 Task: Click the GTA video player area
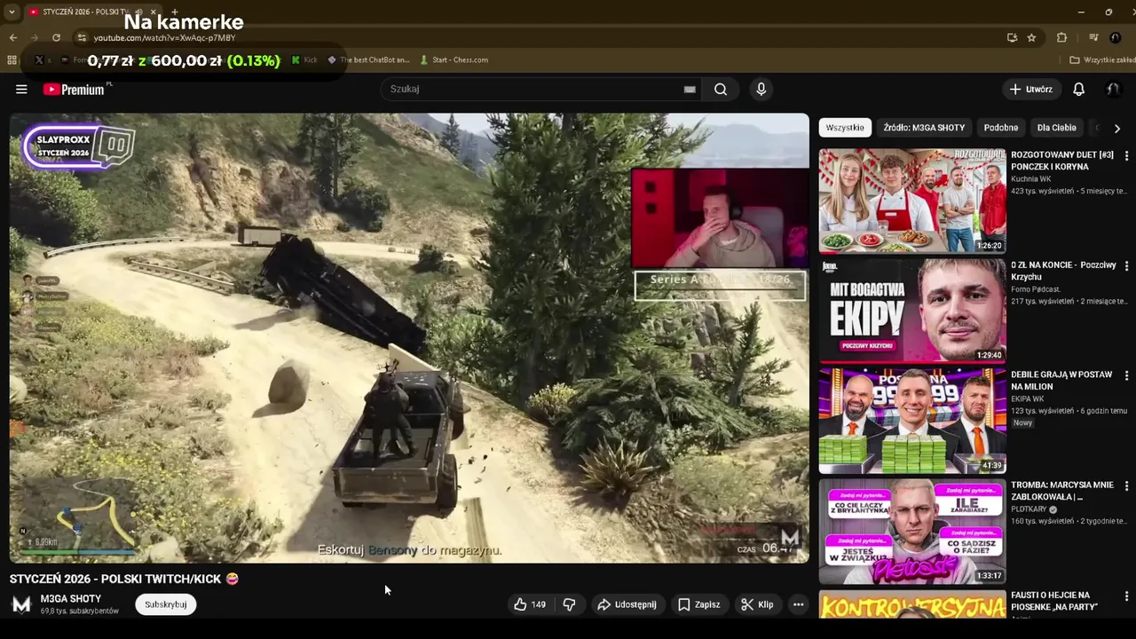(409, 338)
